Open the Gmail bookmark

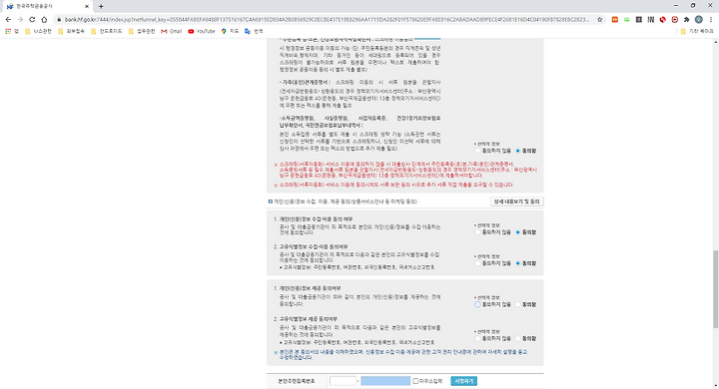[172, 31]
